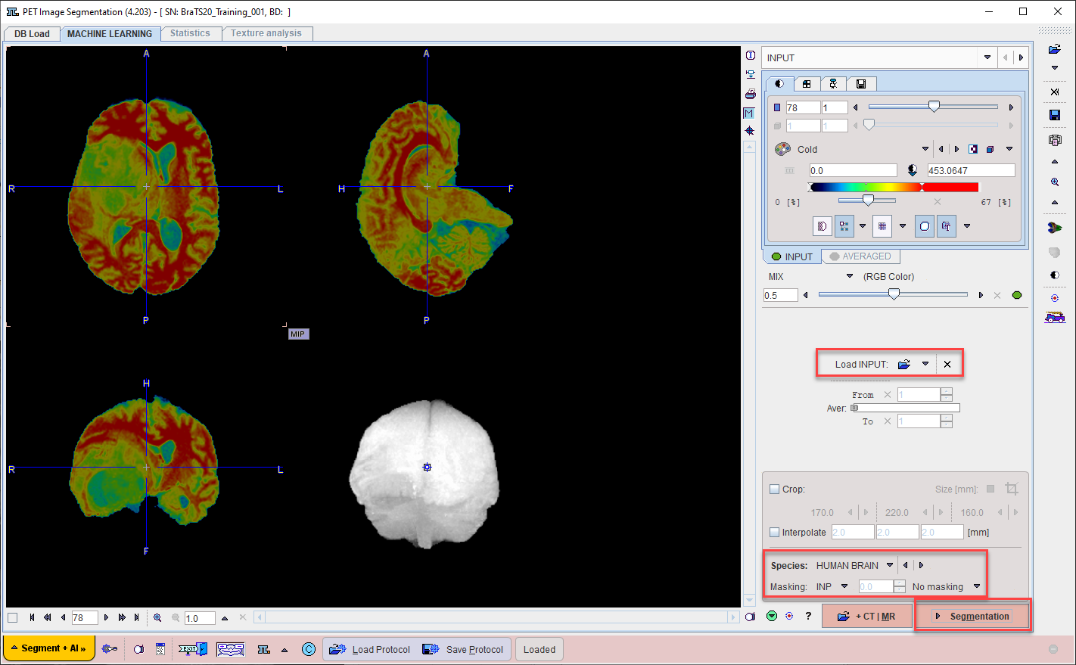Click the Save Protocol button
1076x665 pixels.
[463, 649]
